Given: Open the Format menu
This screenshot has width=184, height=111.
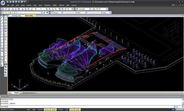Looking at the screenshot, I should coord(29,5).
